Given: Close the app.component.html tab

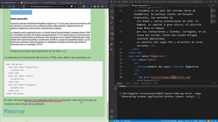Looking at the screenshot, I should (149, 5).
